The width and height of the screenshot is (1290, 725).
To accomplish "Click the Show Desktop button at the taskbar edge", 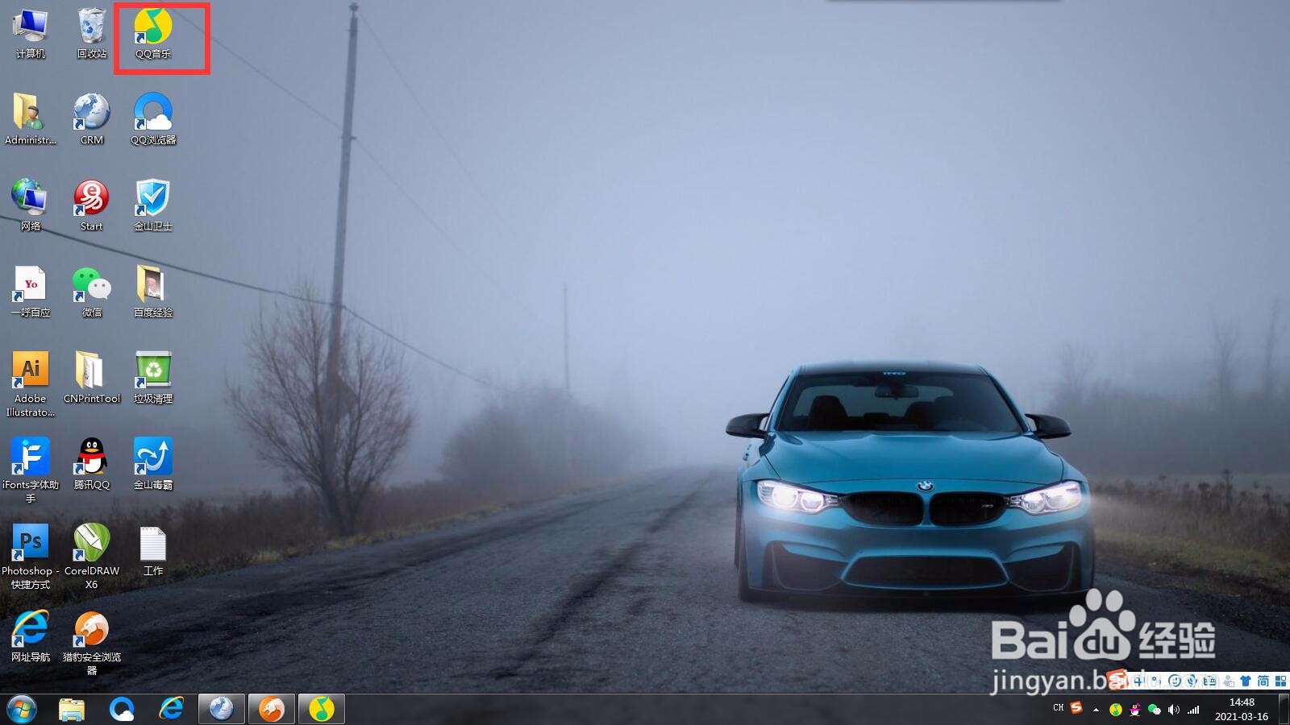I will tap(1284, 709).
